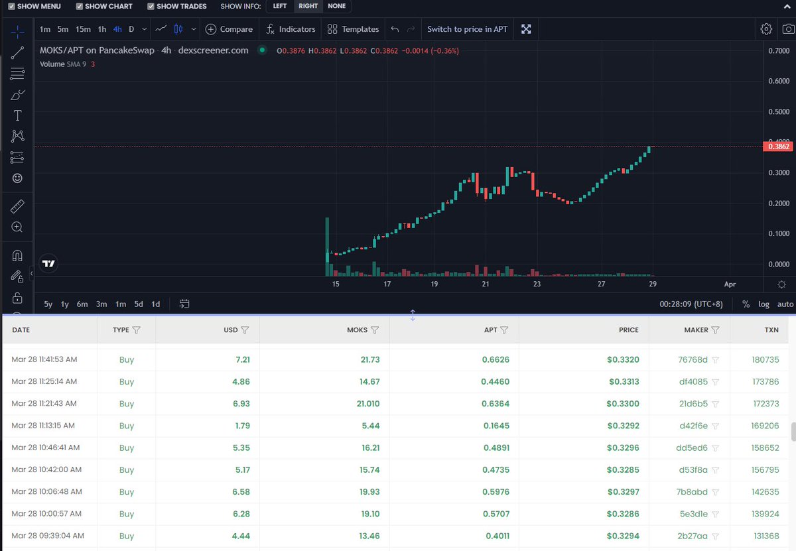Toggle log scale on the price axis
The width and height of the screenshot is (796, 551).
(x=763, y=304)
